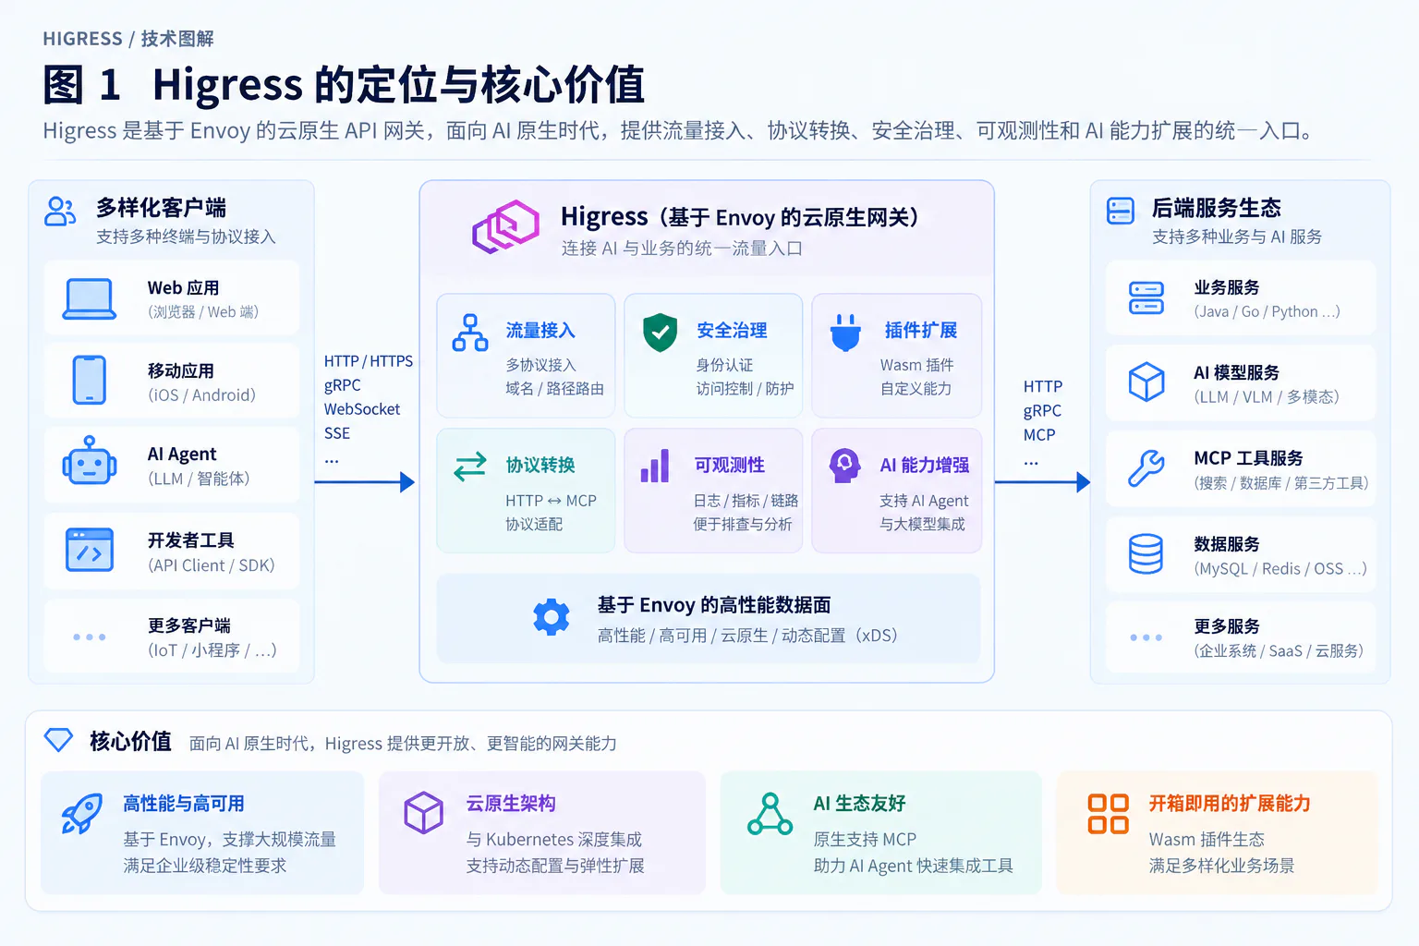Click the protocol label 'SSE'
This screenshot has height=946, width=1419.
pos(337,433)
